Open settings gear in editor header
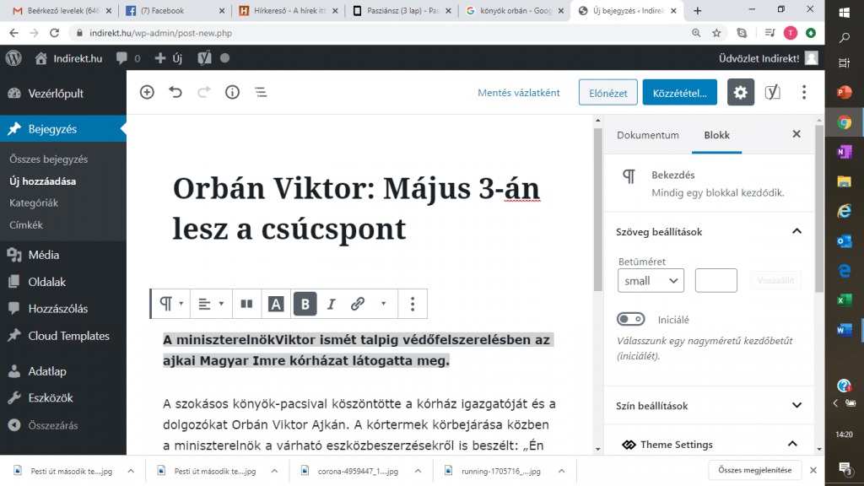Screen dimensions: 864x486 pos(741,93)
